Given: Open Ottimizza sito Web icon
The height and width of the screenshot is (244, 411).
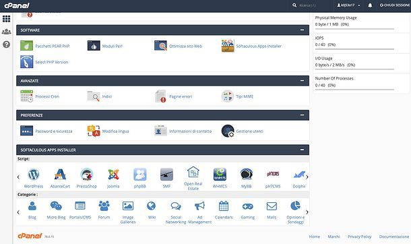Looking at the screenshot, I should click(x=160, y=46).
